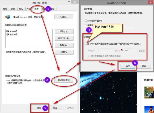This screenshot has height=113, width=154.
Task: Click the proxy 地址(E) input field
Action: (106, 51)
